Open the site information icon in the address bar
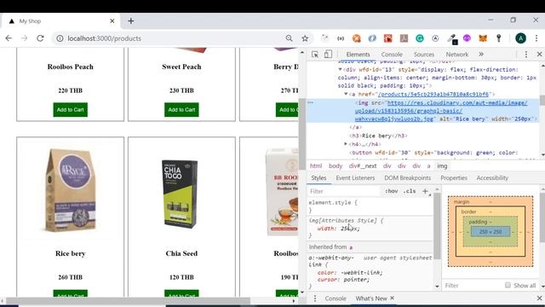The height and width of the screenshot is (307, 545). pyautogui.click(x=60, y=38)
